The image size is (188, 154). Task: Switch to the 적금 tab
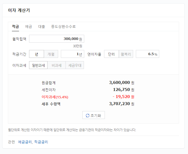[x=15, y=27]
